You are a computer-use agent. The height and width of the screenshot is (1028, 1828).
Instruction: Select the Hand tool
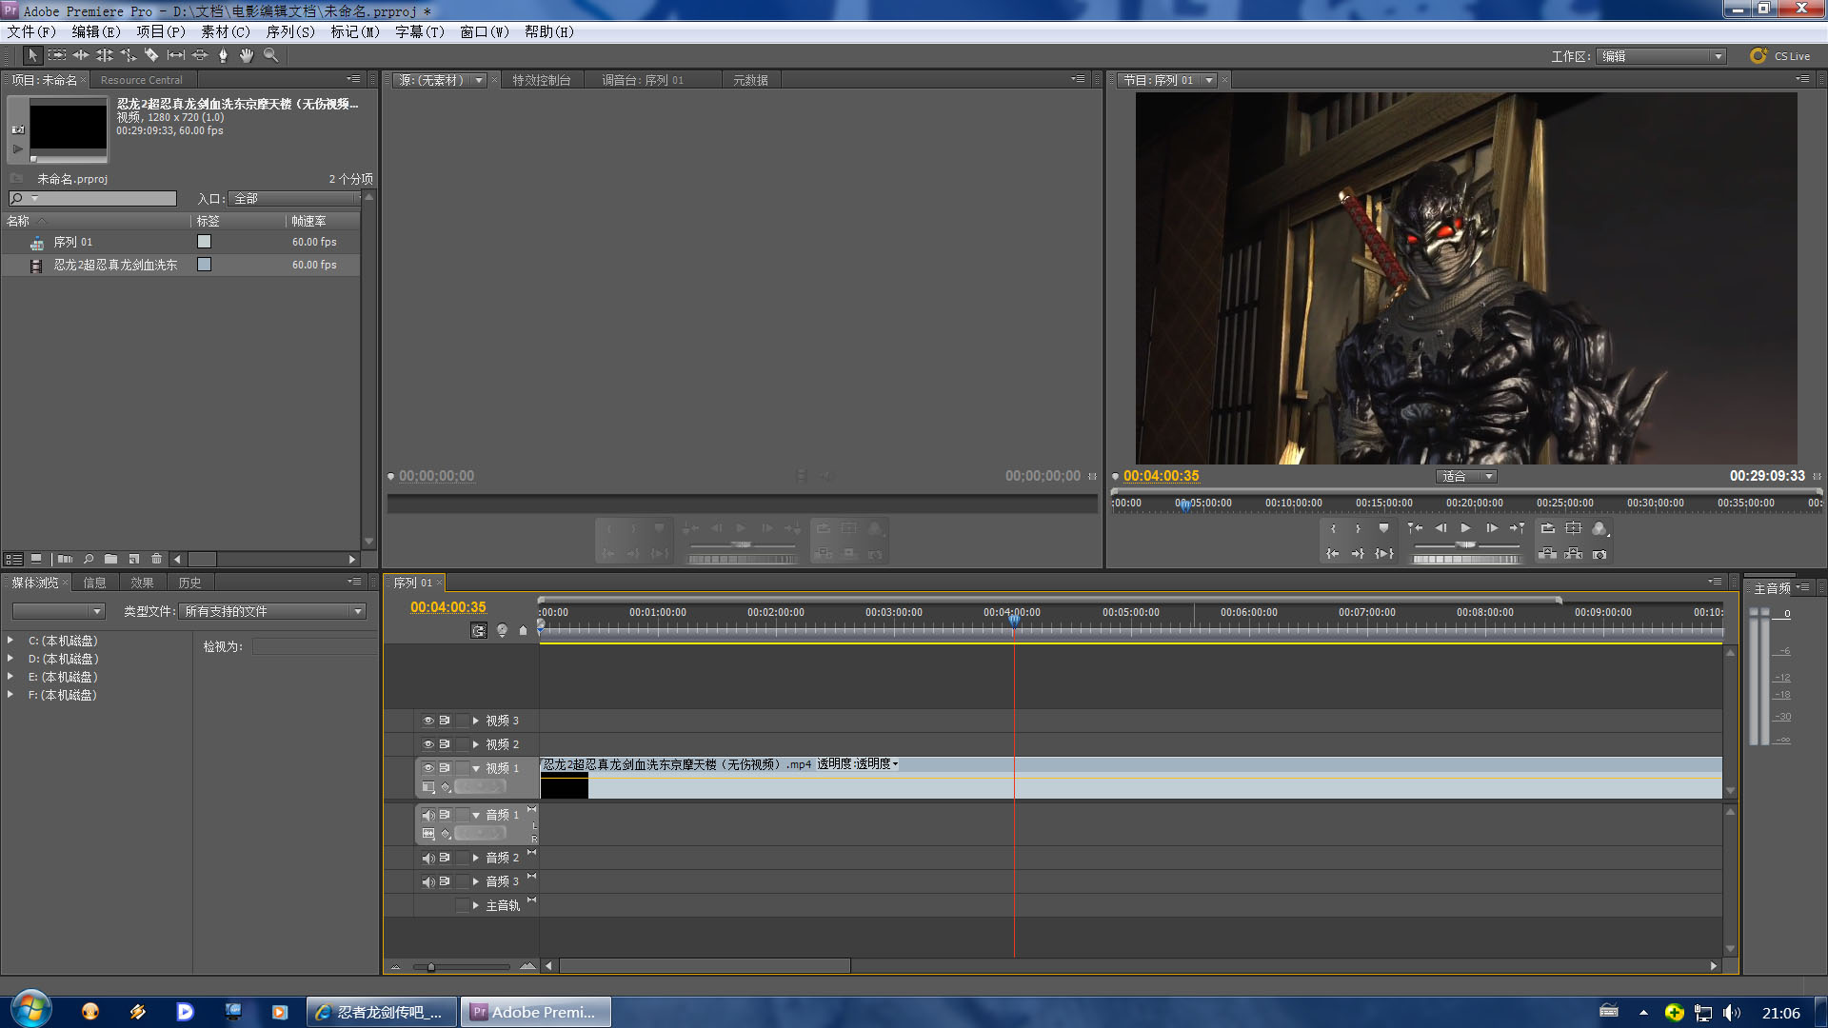point(247,55)
